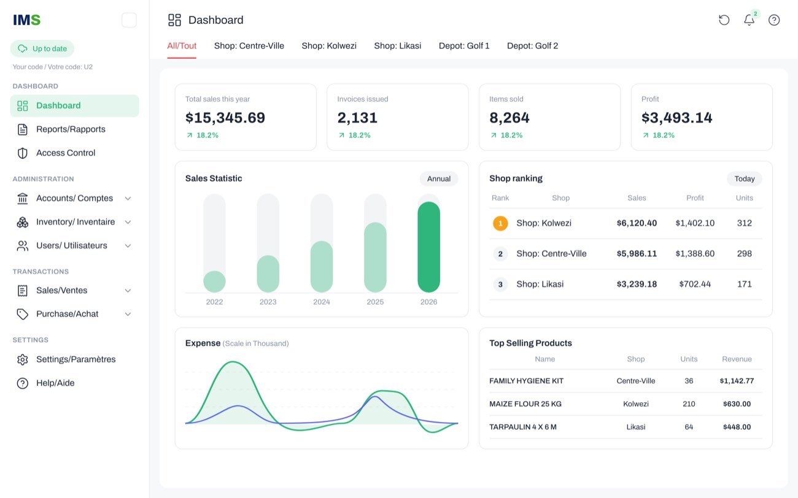Toggle the sidebar collapse square button
The image size is (798, 498).
(x=129, y=20)
